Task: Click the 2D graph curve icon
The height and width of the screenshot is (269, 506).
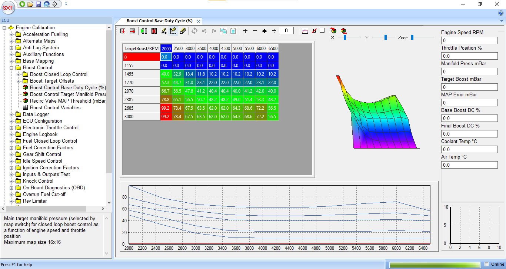Action: [305, 31]
